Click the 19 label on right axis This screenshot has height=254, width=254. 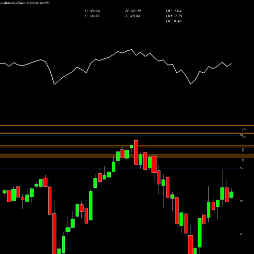(x=243, y=130)
